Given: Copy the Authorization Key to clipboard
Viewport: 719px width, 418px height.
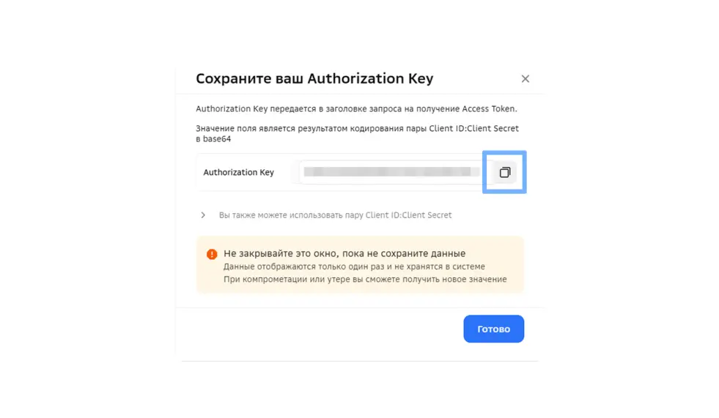Looking at the screenshot, I should [x=504, y=172].
